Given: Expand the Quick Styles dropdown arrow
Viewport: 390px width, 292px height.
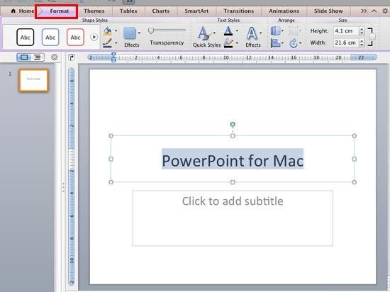Looking at the screenshot, I should (x=214, y=33).
